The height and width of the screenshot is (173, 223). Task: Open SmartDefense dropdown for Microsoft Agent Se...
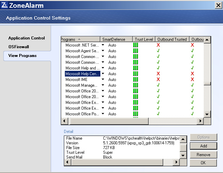coord(103,51)
